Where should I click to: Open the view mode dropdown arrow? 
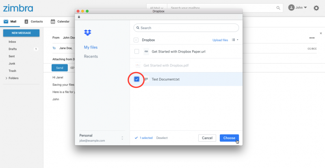click(x=238, y=40)
